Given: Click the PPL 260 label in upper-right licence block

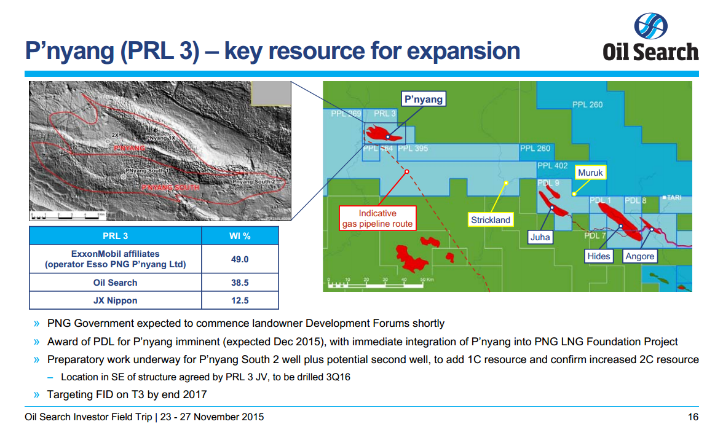Looking at the screenshot, I should click(x=588, y=104).
